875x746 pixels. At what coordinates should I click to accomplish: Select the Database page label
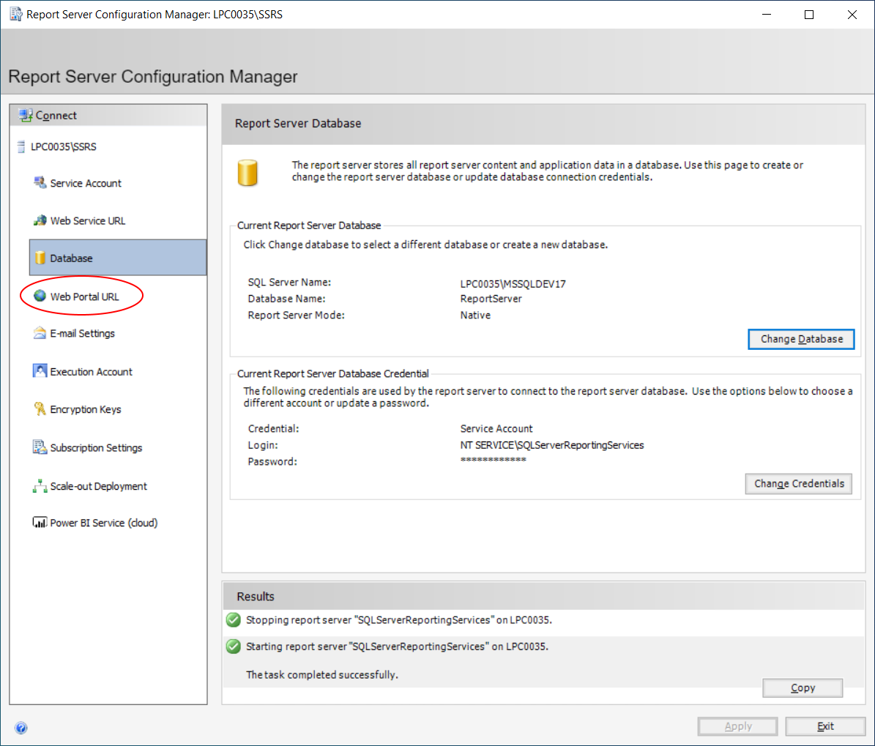tap(72, 258)
